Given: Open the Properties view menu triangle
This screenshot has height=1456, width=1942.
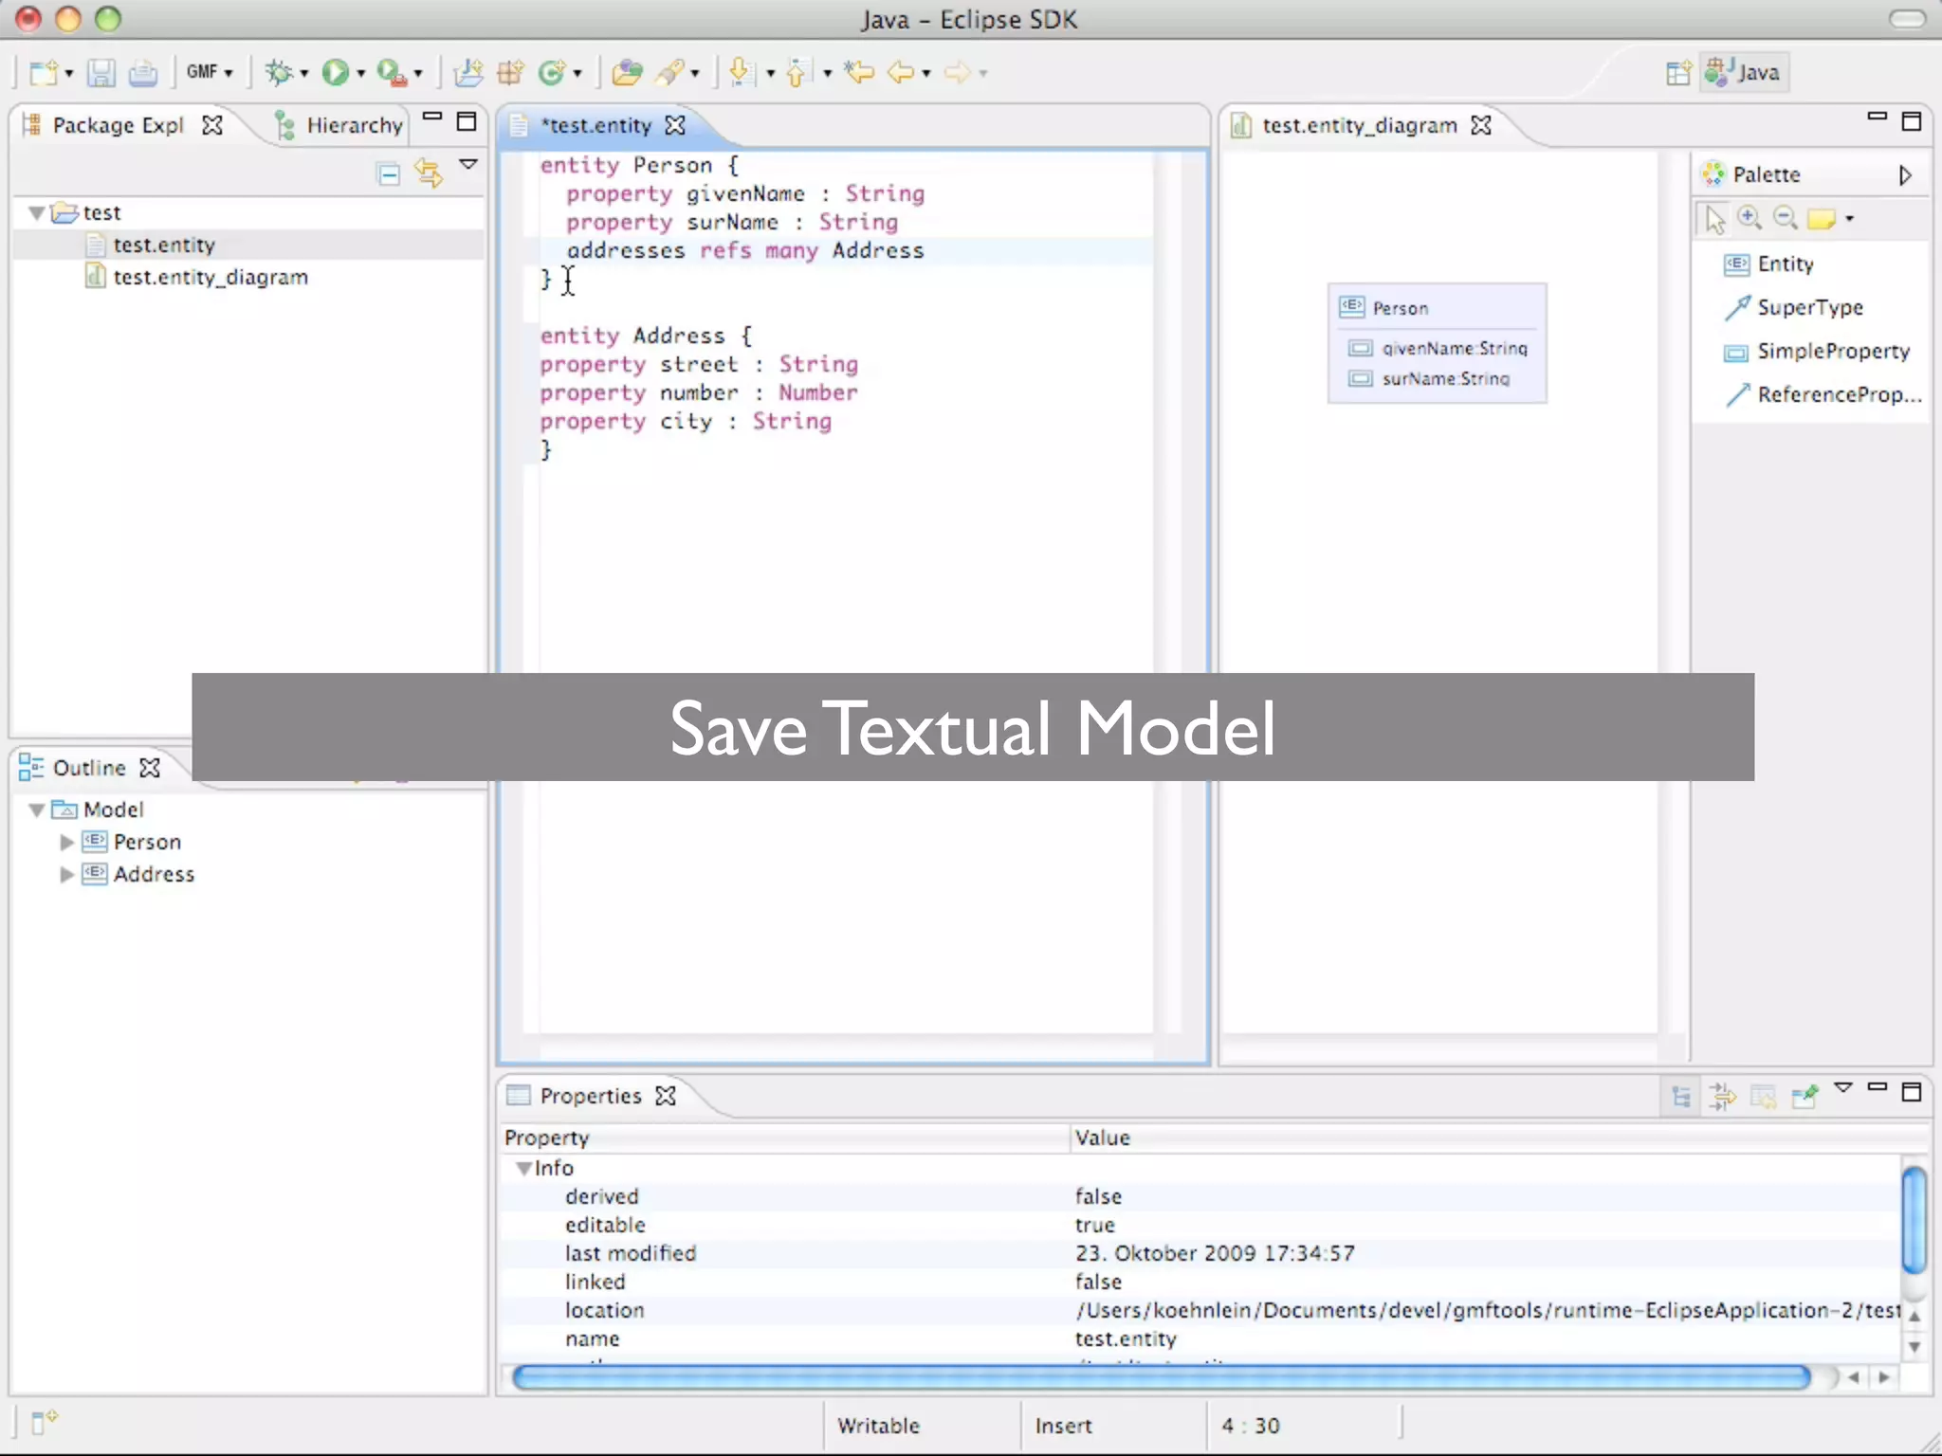Looking at the screenshot, I should click(1843, 1087).
